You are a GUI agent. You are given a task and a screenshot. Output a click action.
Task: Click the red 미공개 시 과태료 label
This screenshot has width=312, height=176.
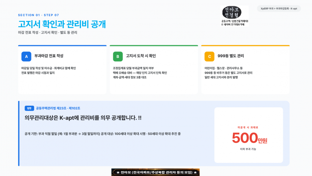coord(248,127)
